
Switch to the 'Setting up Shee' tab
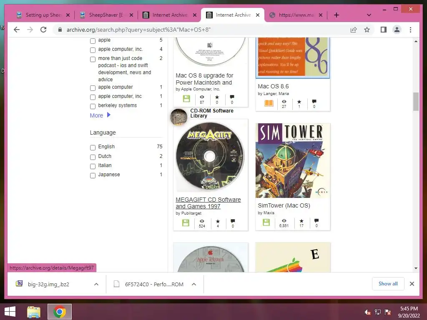(x=43, y=15)
